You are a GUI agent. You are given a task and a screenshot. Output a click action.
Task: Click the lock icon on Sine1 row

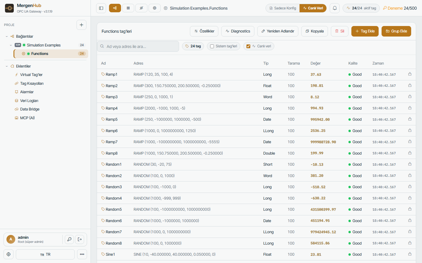410,254
